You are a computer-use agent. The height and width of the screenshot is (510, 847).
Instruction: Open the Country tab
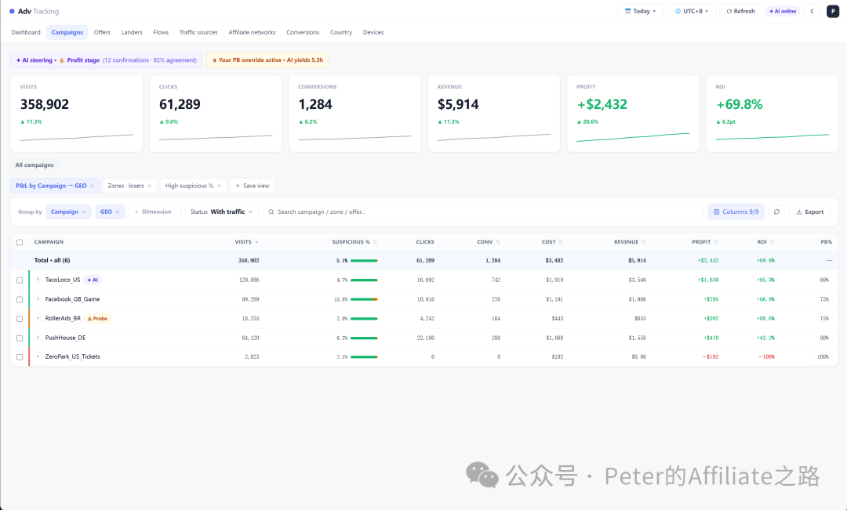(x=341, y=32)
